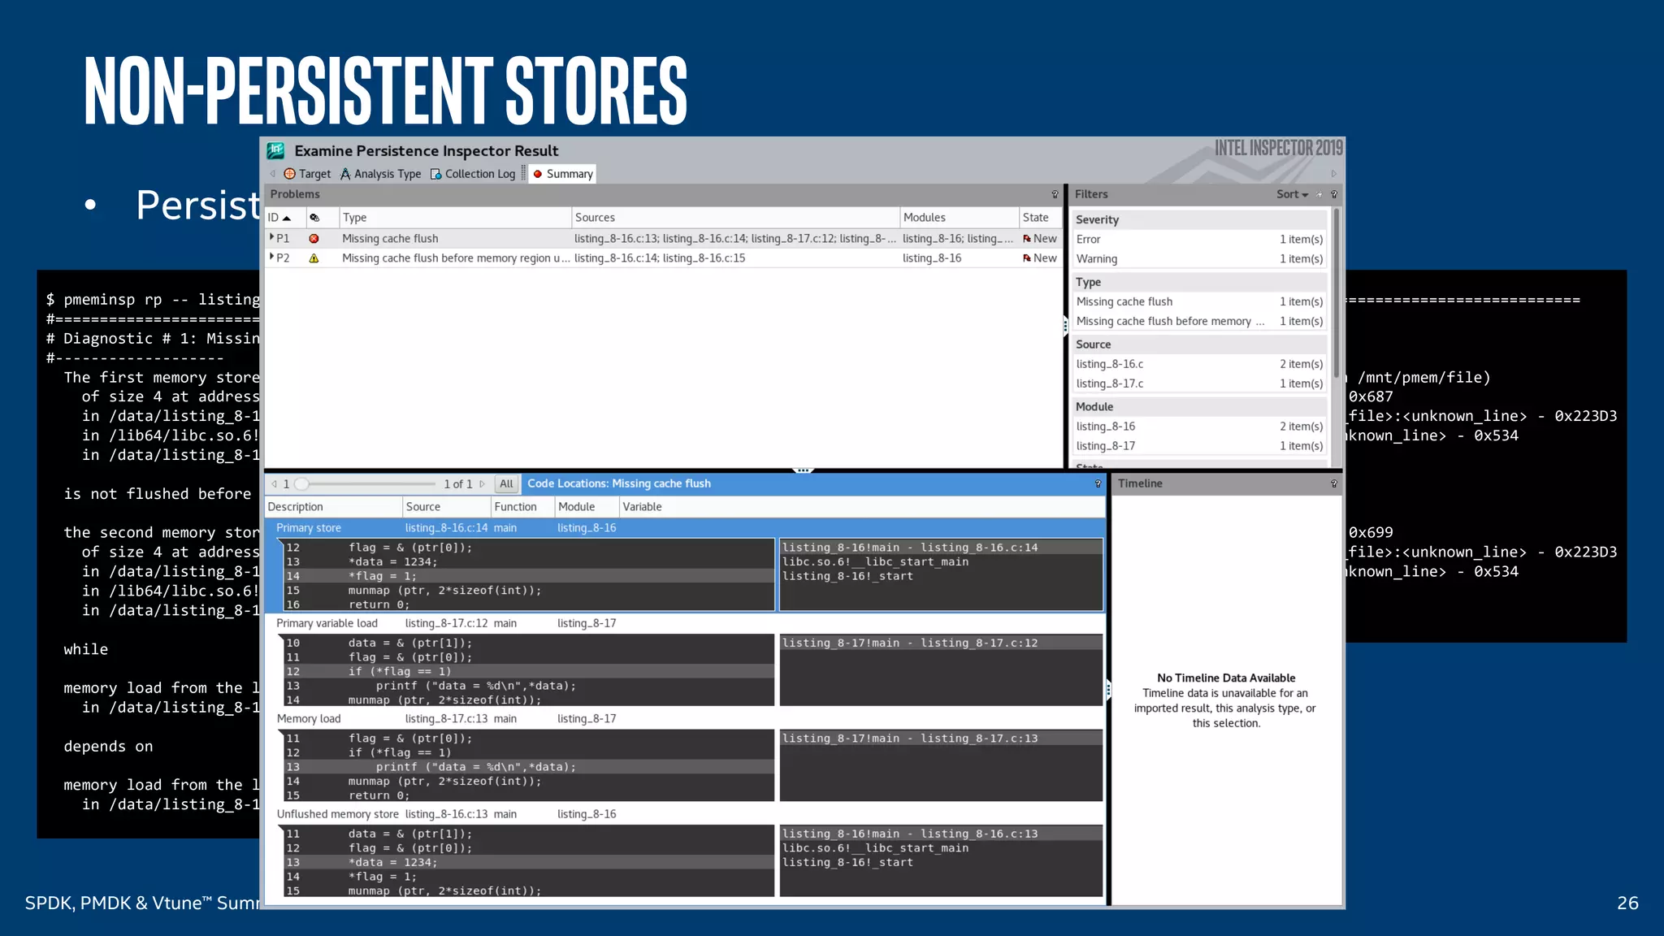
Task: Select the P1 Missing cache flush problem row
Action: (664, 239)
